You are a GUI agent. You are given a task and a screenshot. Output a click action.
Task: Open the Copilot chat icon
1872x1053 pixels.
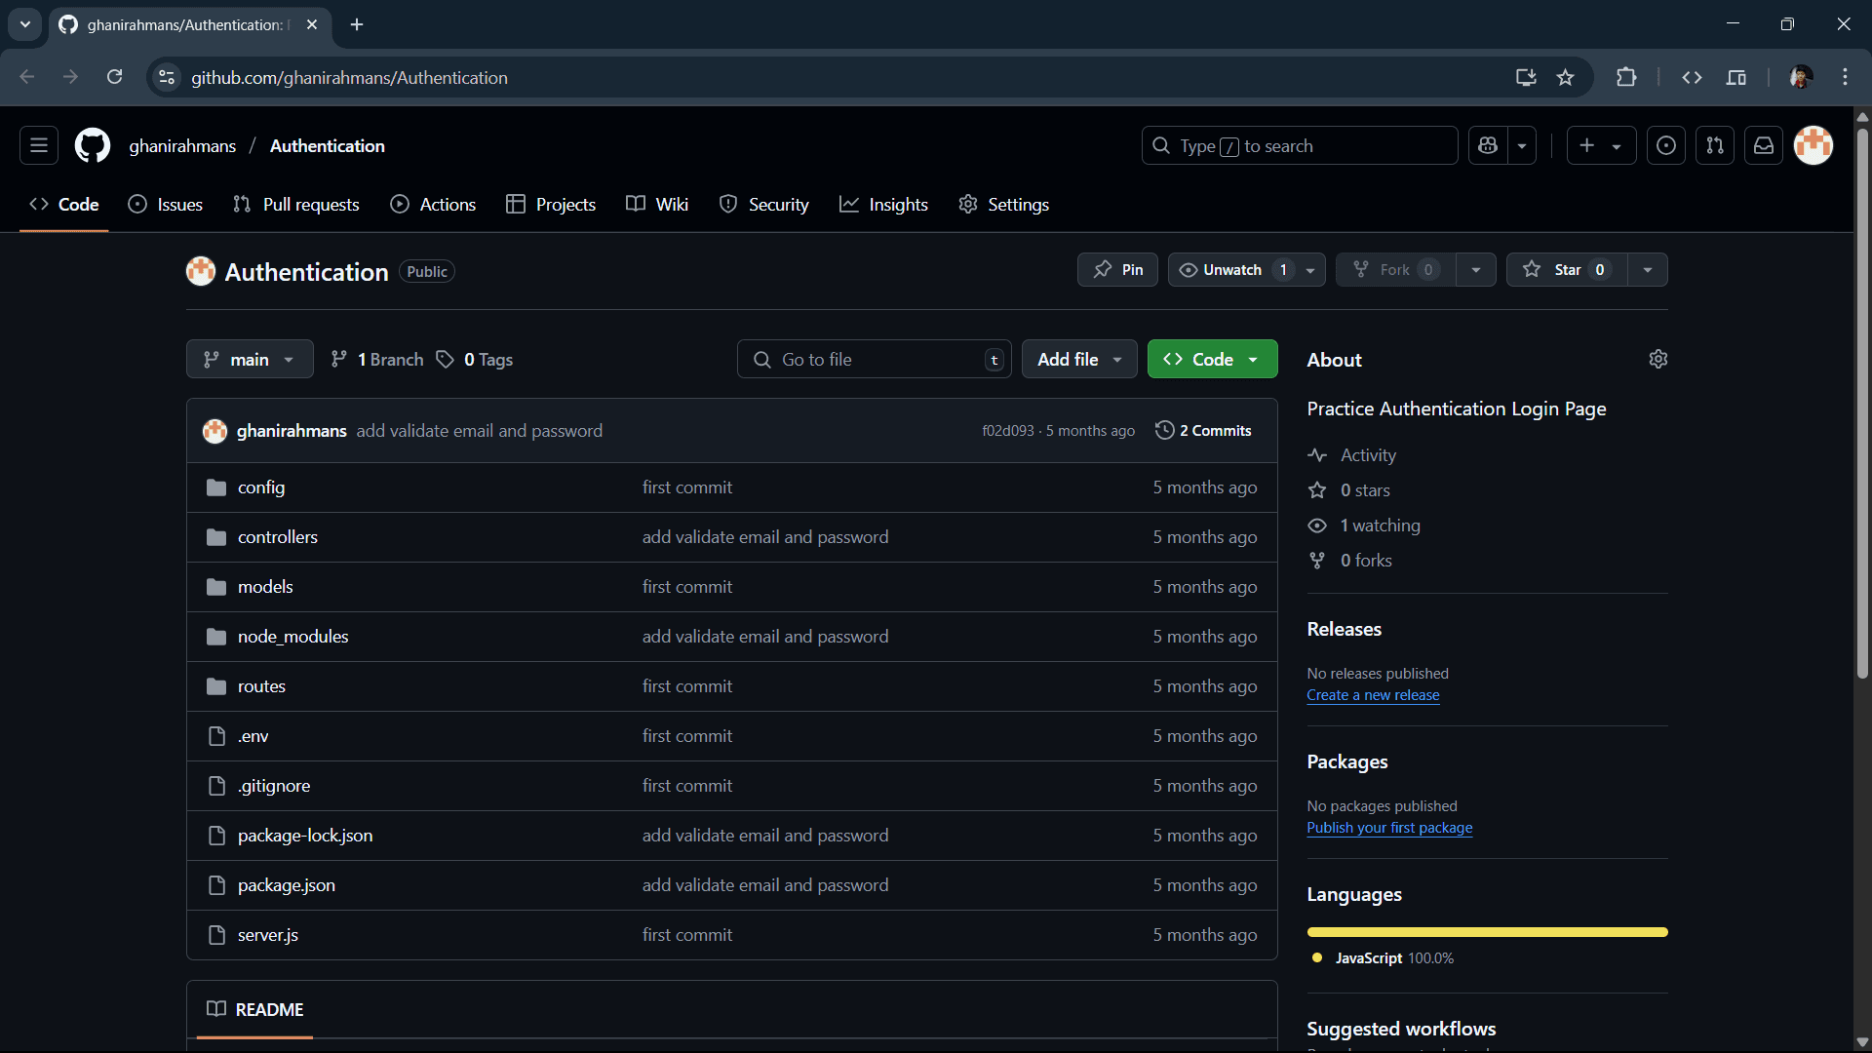pos(1488,146)
